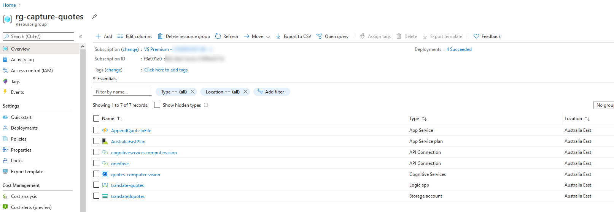614x212 pixels.
Task: Open the Location == (all) filter
Action: click(x=223, y=92)
